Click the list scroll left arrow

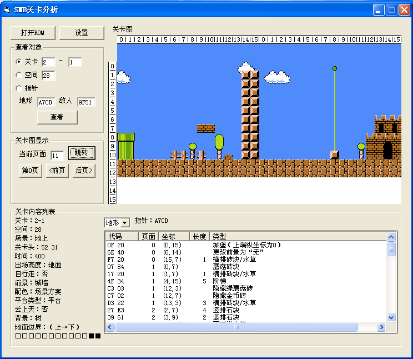[110, 327]
